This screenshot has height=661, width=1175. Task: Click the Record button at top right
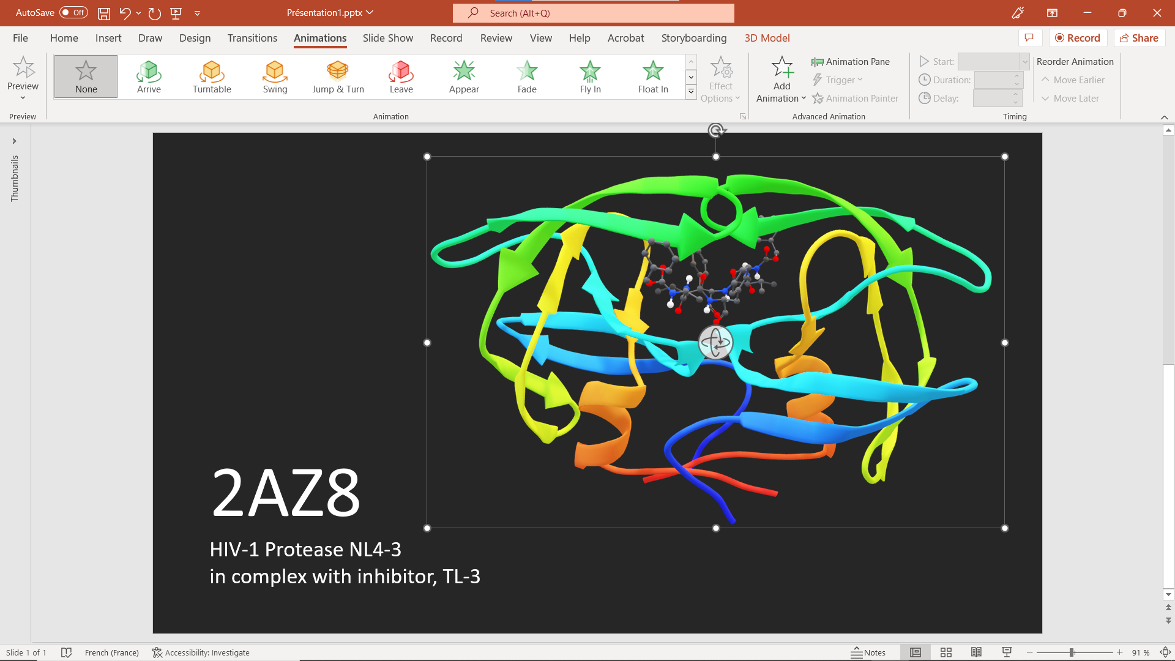[1078, 38]
